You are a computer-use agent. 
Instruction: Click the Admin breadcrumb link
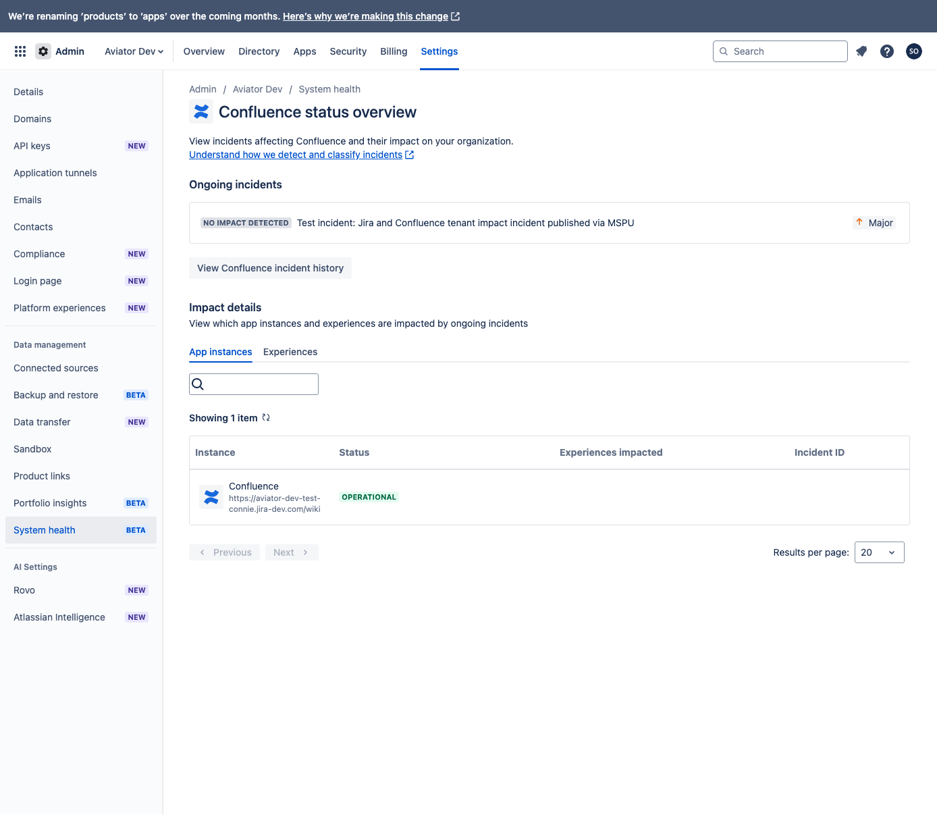pos(203,89)
